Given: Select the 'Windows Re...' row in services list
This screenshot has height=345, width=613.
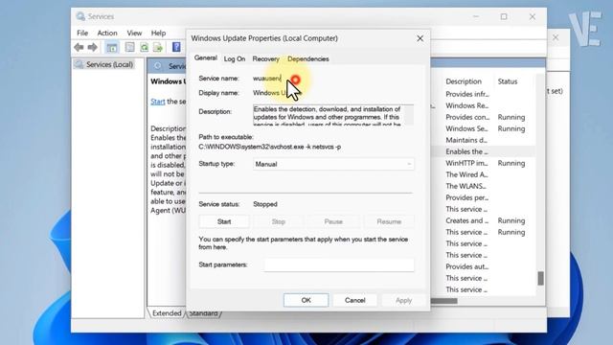Looking at the screenshot, I should click(x=484, y=105).
